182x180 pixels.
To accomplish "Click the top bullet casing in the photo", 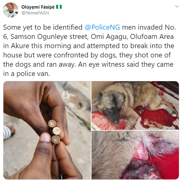I will click(52, 124).
